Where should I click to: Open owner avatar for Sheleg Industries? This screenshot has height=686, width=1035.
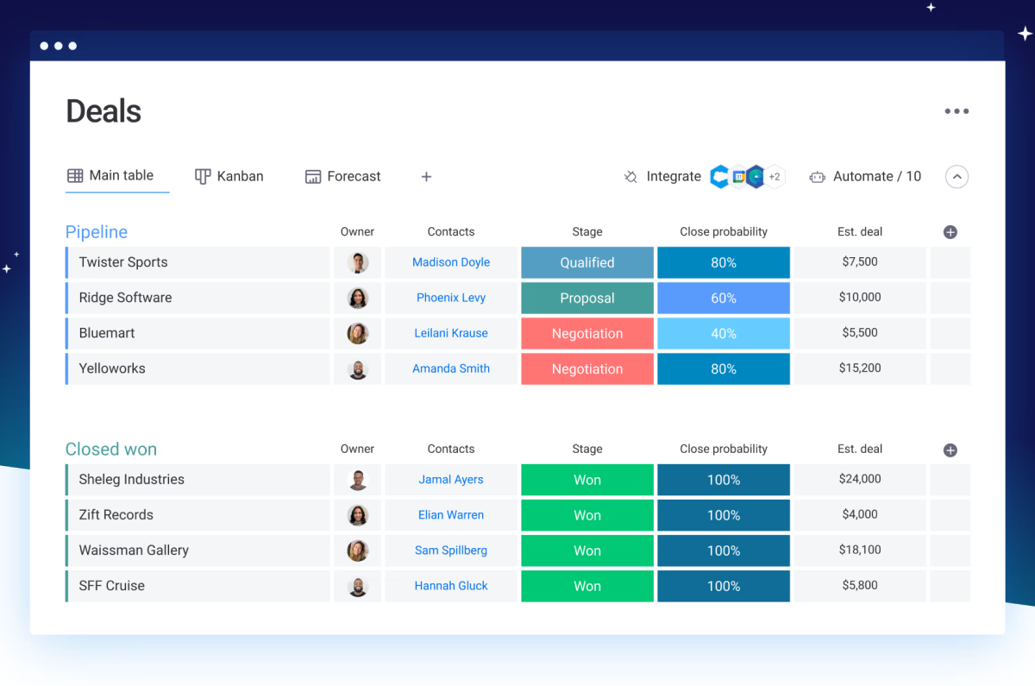tap(358, 481)
